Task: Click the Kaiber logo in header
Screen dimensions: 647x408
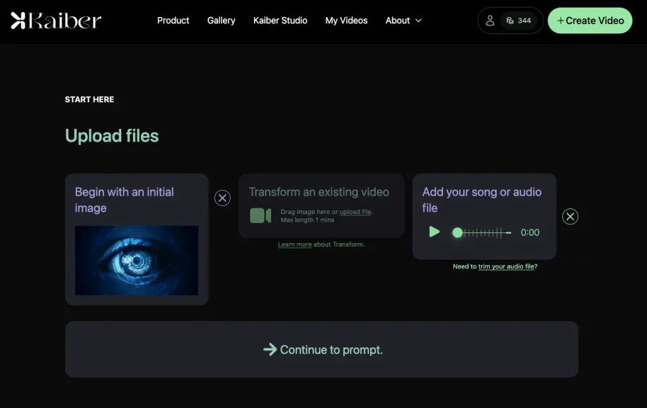Action: [56, 21]
